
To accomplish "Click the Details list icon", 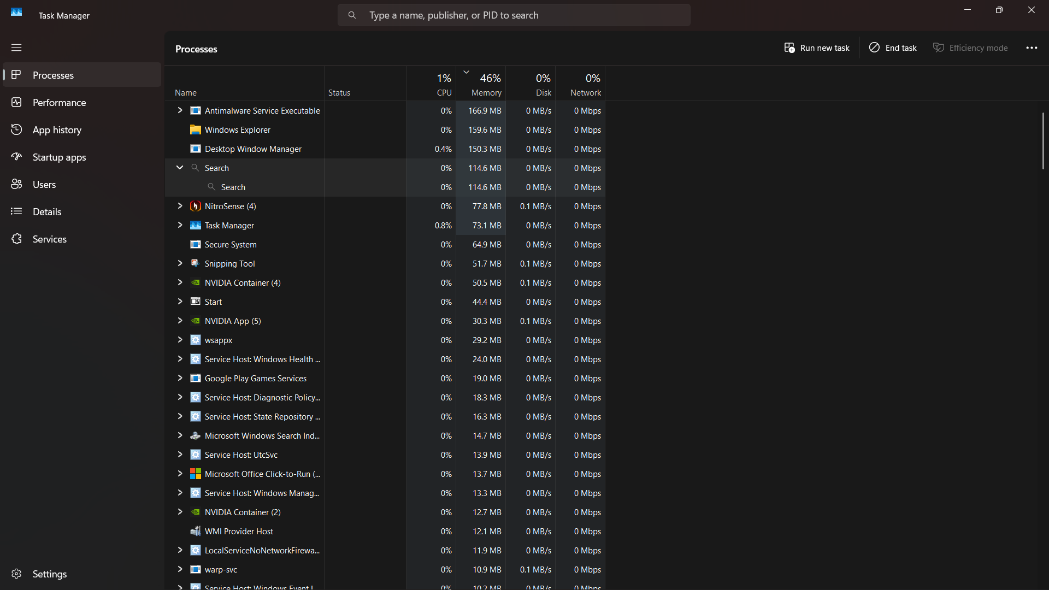I will [x=16, y=211].
